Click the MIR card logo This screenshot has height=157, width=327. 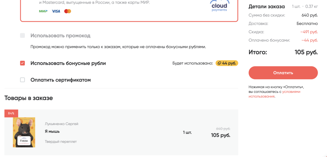click(43, 11)
